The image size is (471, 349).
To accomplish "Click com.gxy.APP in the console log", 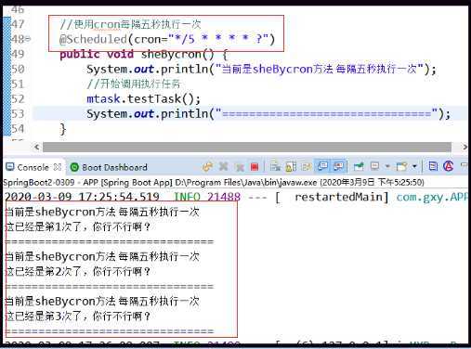I will pos(432,198).
